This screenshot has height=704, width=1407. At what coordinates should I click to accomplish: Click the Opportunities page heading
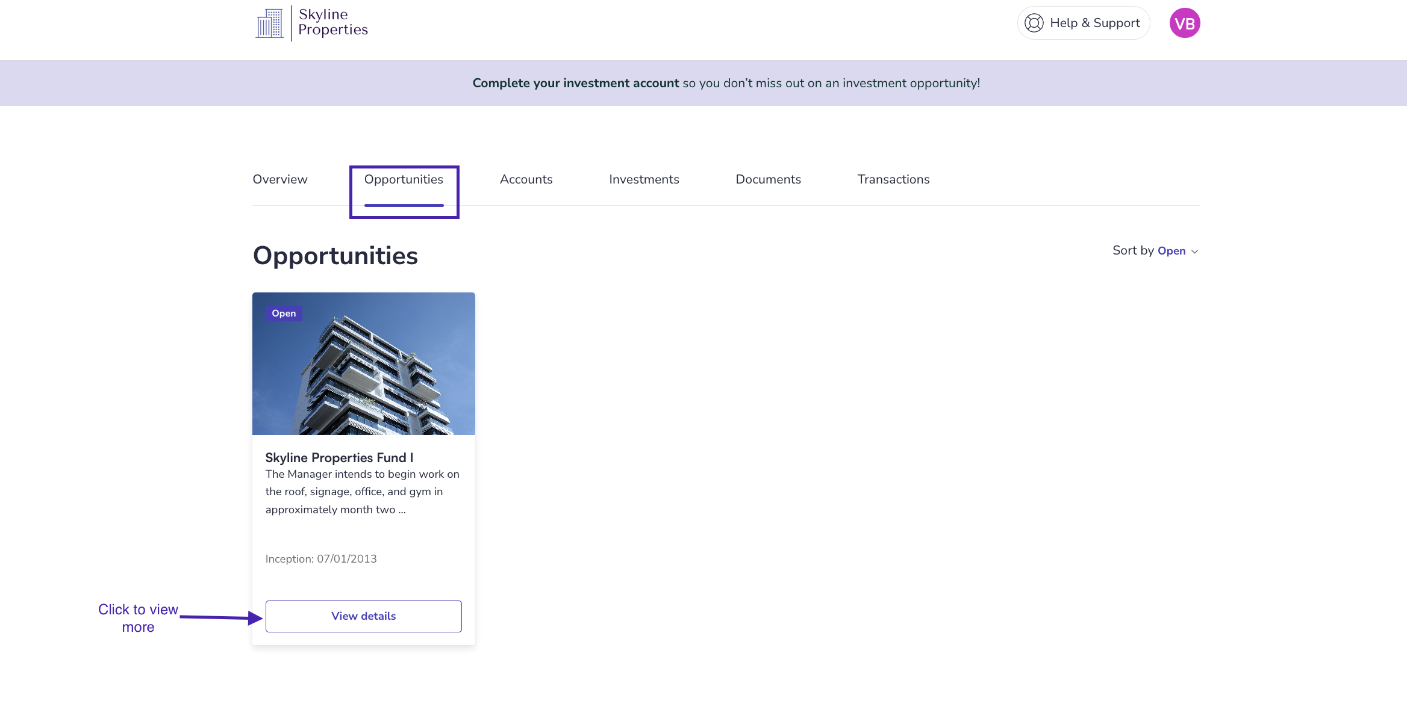pyautogui.click(x=335, y=256)
